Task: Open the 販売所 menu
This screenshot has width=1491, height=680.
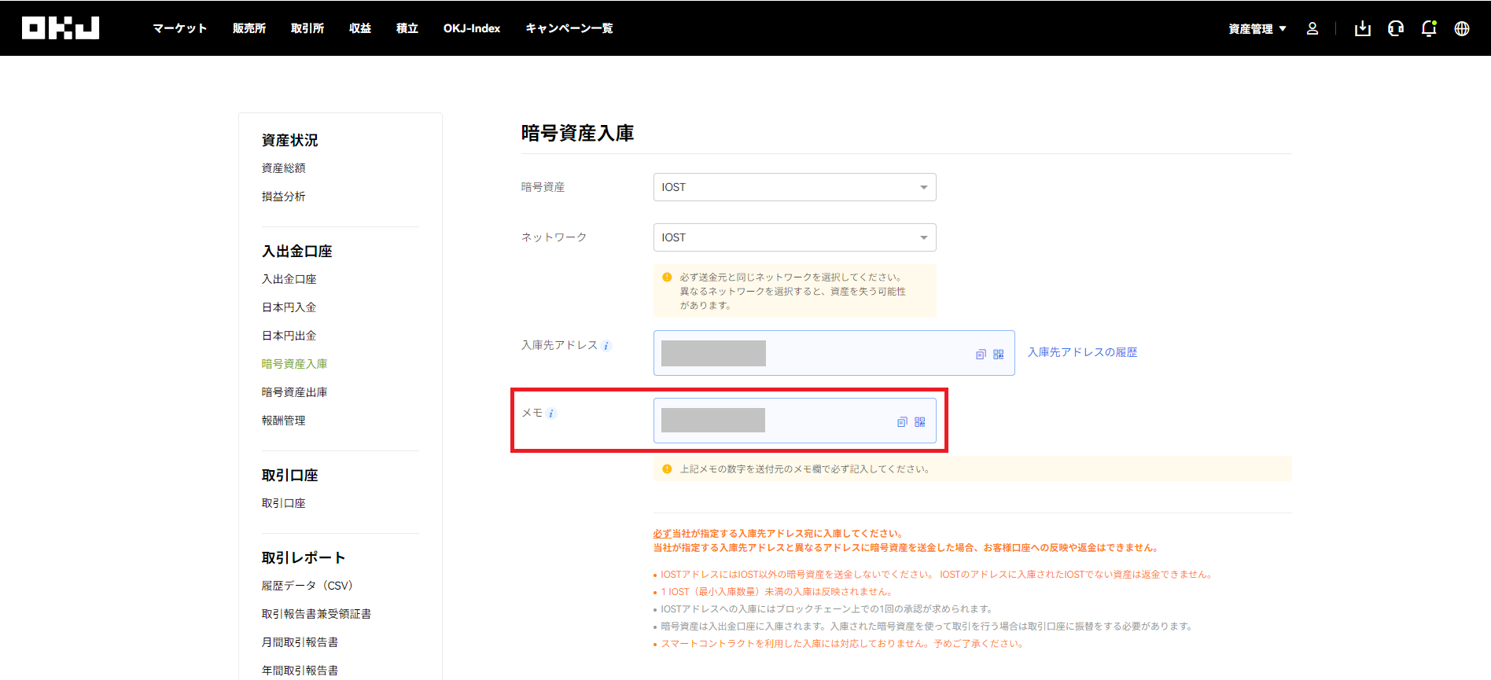Action: (249, 28)
